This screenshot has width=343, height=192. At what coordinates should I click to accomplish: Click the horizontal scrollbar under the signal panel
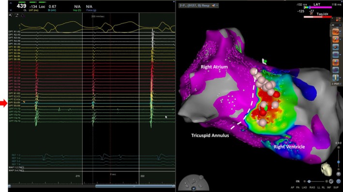point(134,186)
